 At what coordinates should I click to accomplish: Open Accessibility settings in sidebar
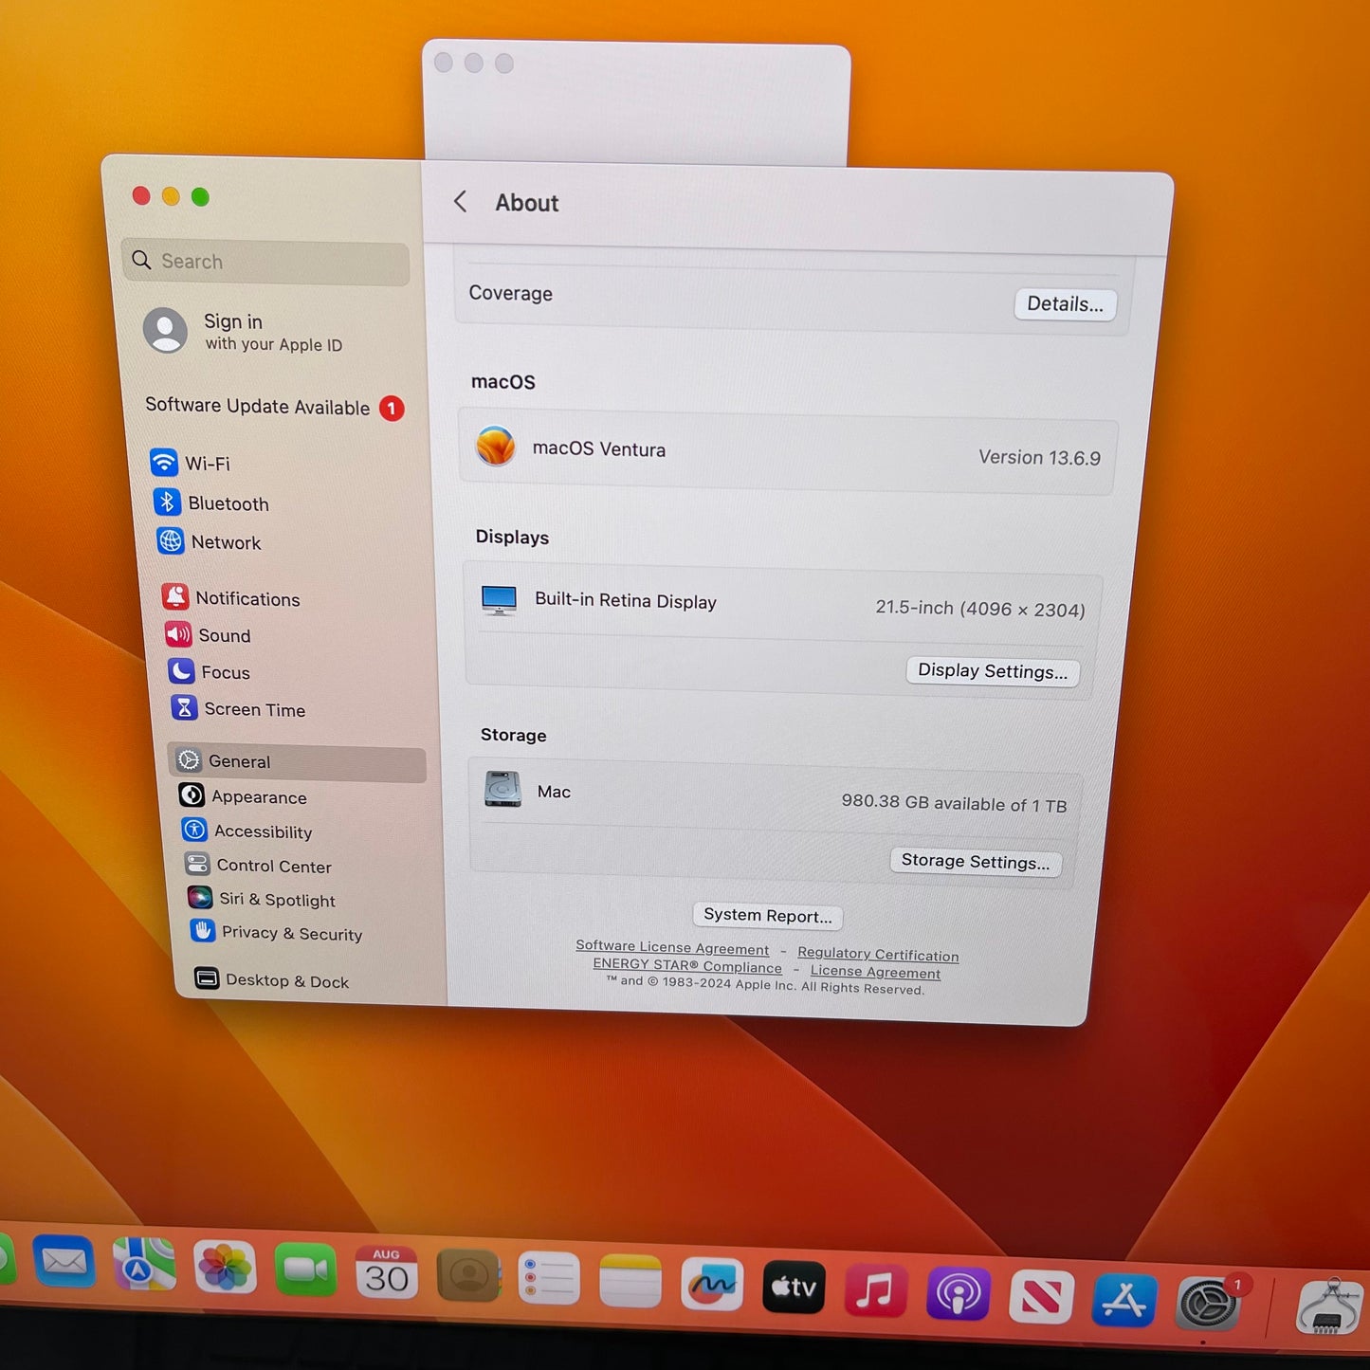(x=247, y=831)
